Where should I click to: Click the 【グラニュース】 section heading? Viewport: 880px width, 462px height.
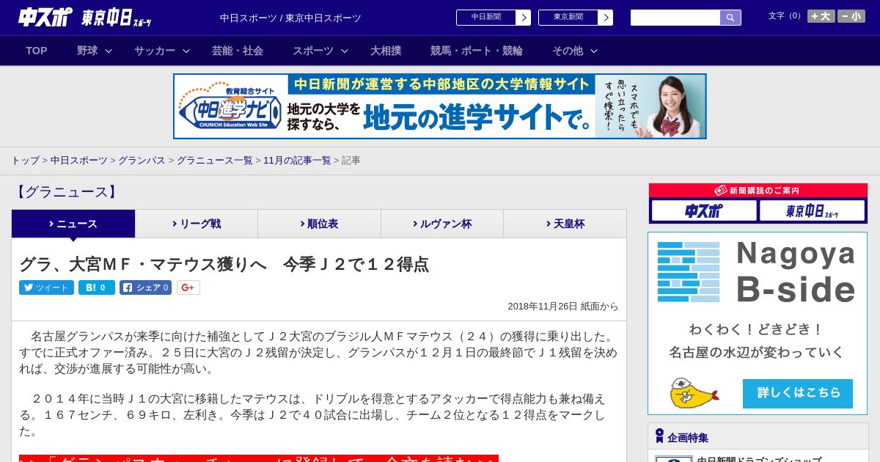66,192
